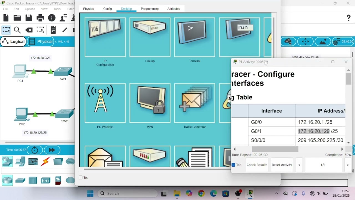Open the Edit menu
Viewport: 355px width, 200px height.
16,9
